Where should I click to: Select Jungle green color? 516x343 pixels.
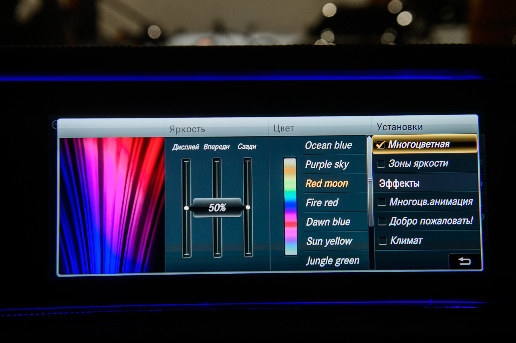(x=333, y=261)
